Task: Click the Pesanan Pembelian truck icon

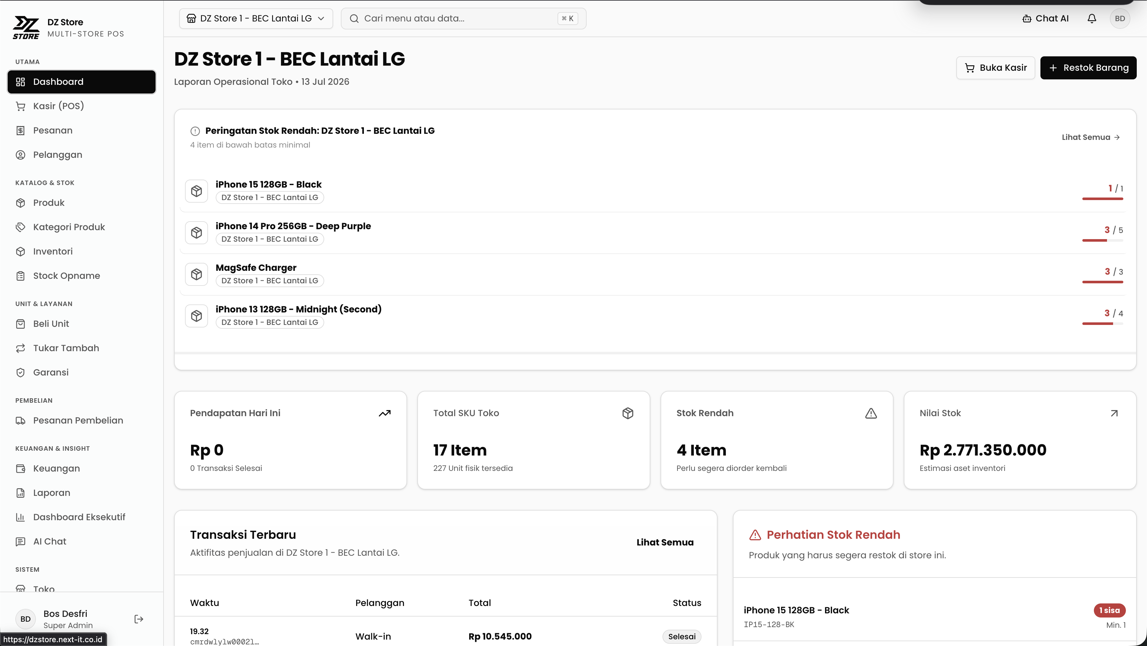Action: click(x=20, y=421)
